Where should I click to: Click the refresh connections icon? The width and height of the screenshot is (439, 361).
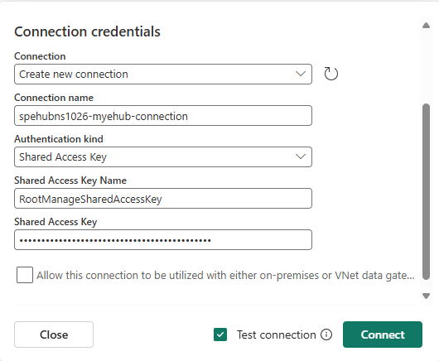331,74
